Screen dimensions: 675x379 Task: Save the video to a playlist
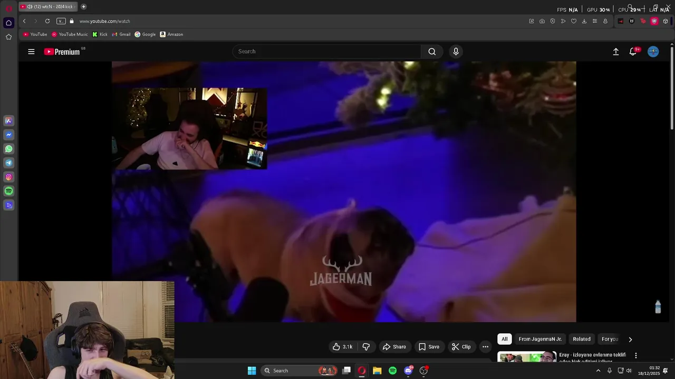tap(429, 346)
